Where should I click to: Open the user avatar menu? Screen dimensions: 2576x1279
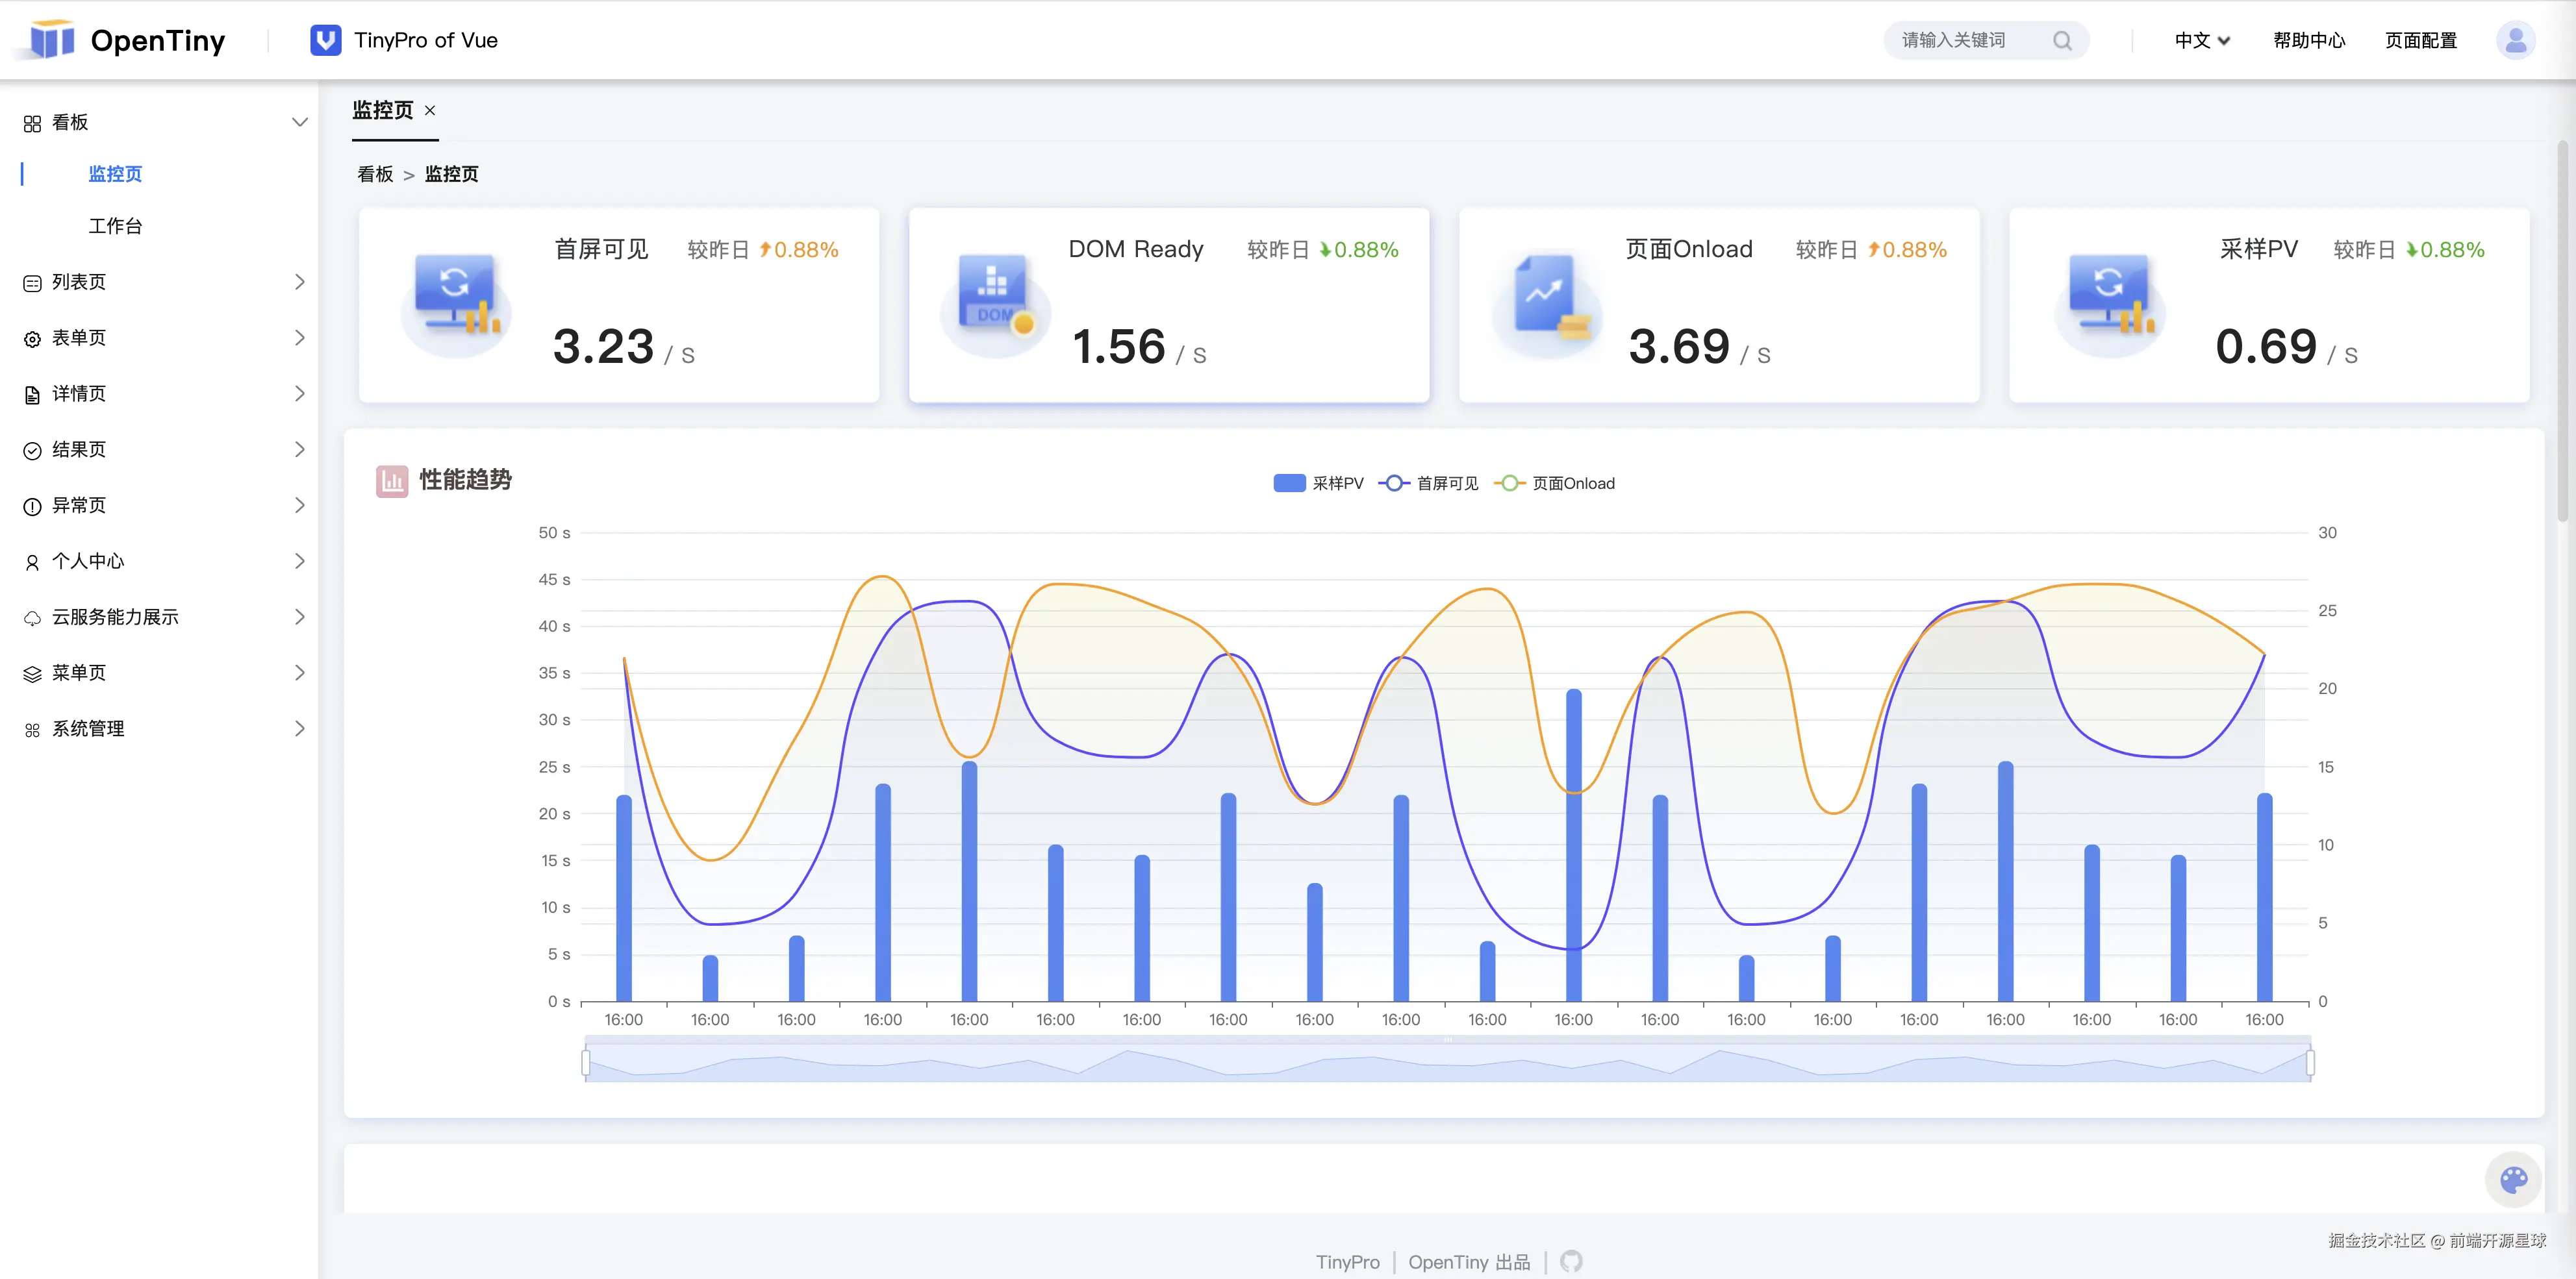click(x=2515, y=41)
